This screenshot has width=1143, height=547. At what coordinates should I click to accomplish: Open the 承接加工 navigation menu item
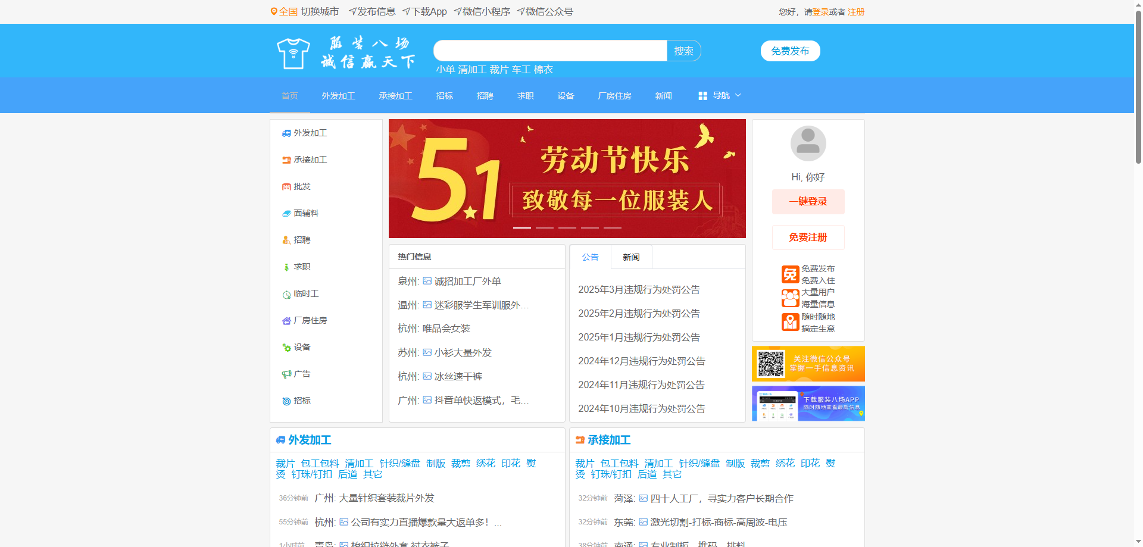[x=396, y=95]
